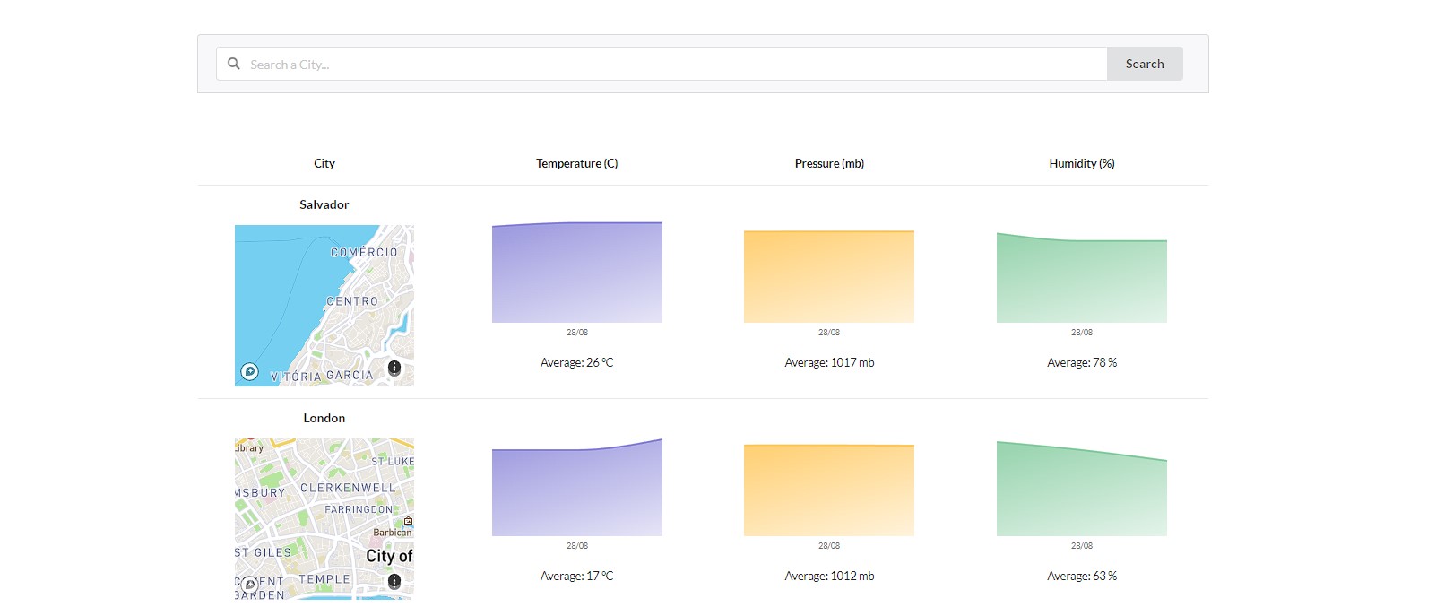
Task: Focus the Search a City input field
Action: [x=672, y=64]
